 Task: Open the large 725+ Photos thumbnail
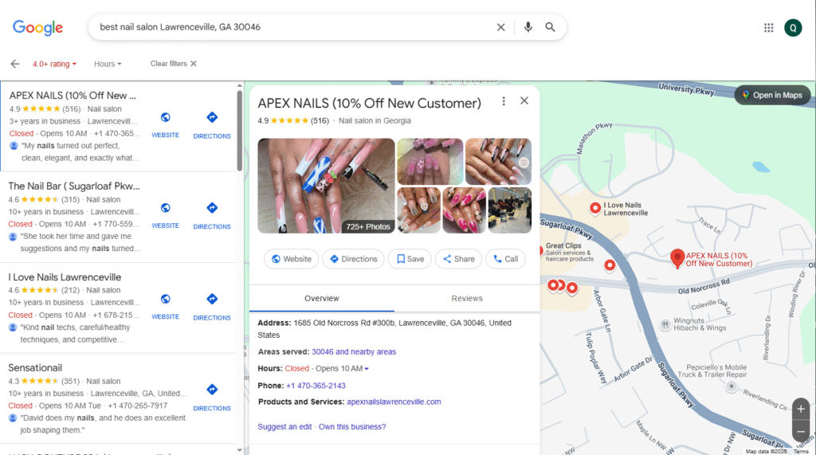(x=326, y=186)
